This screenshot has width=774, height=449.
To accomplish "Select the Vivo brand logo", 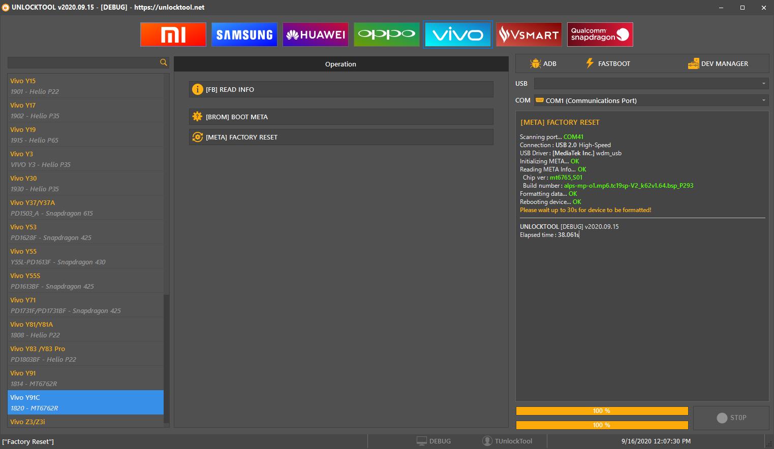I will click(x=458, y=34).
